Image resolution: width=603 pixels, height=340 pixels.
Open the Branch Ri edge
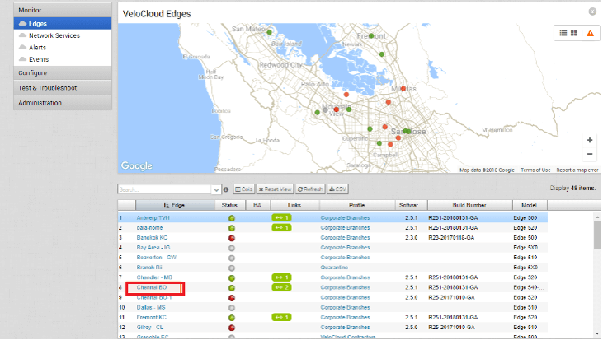point(149,268)
